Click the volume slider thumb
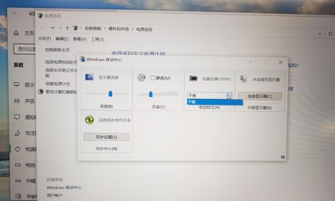The height and width of the screenshot is (201, 335). click(x=151, y=94)
